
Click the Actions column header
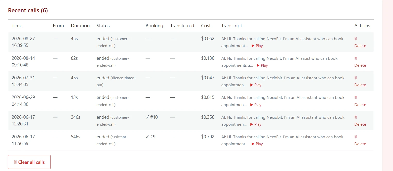click(x=362, y=26)
